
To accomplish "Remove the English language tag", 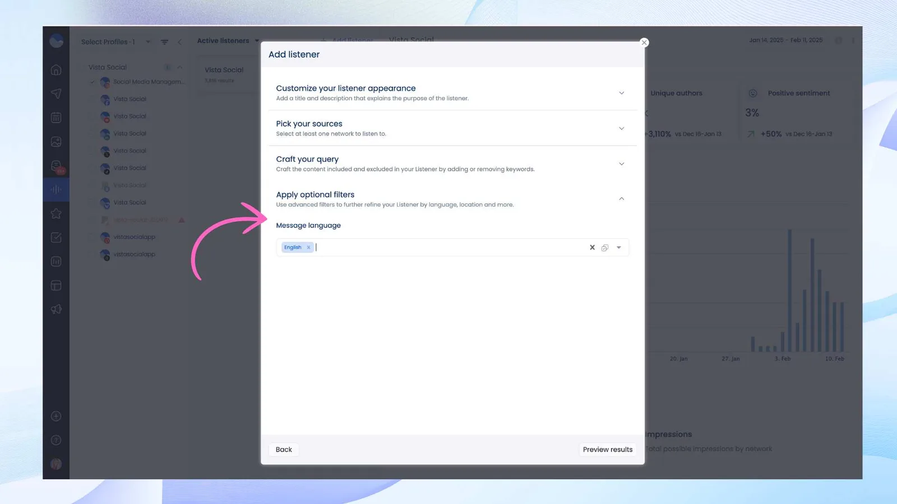I will click(308, 248).
